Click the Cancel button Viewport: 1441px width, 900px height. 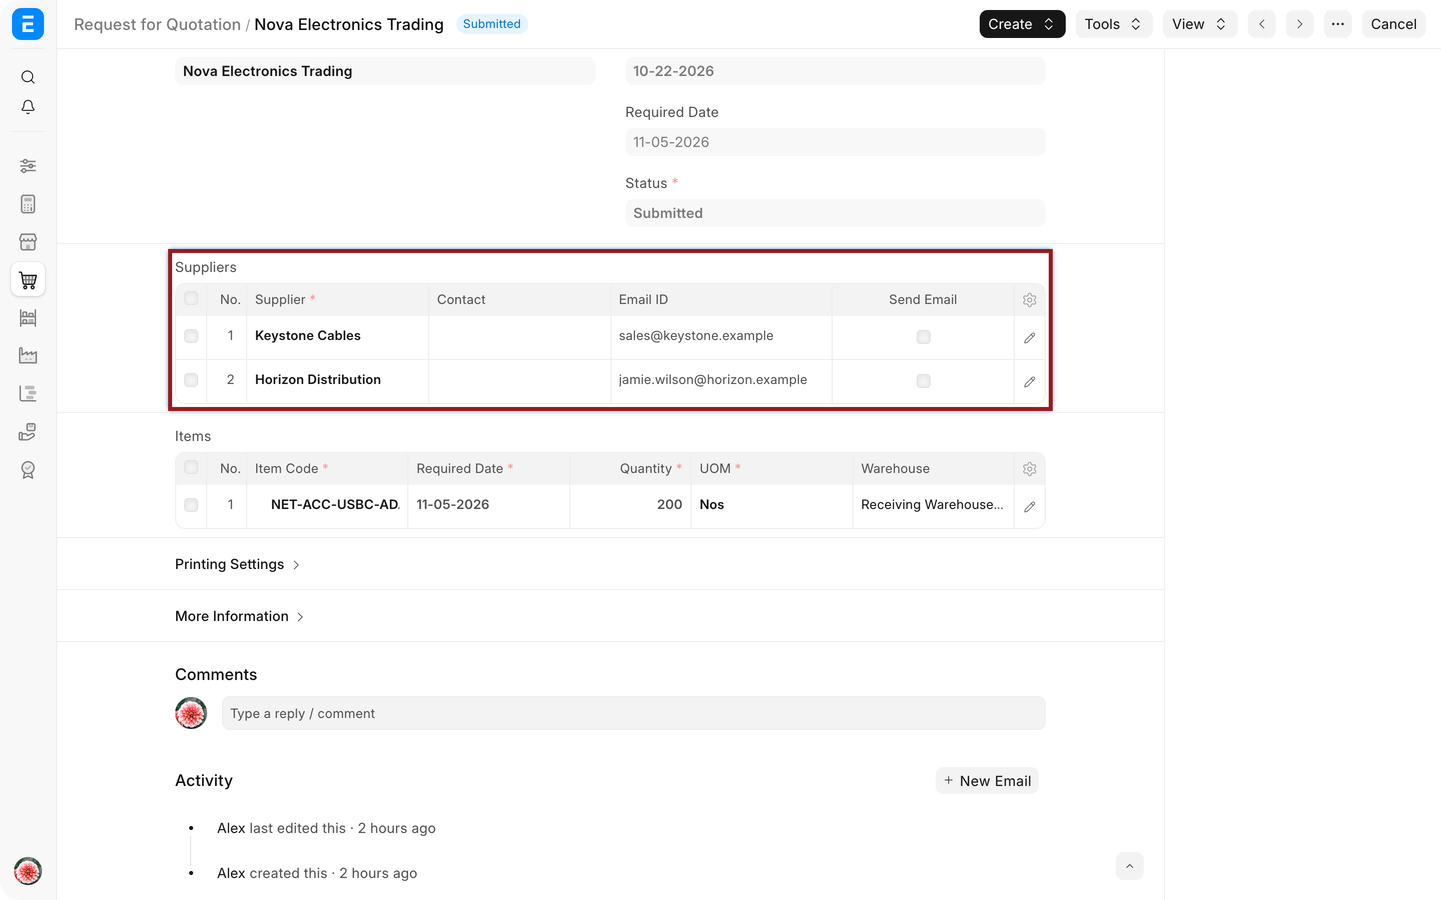1393,24
